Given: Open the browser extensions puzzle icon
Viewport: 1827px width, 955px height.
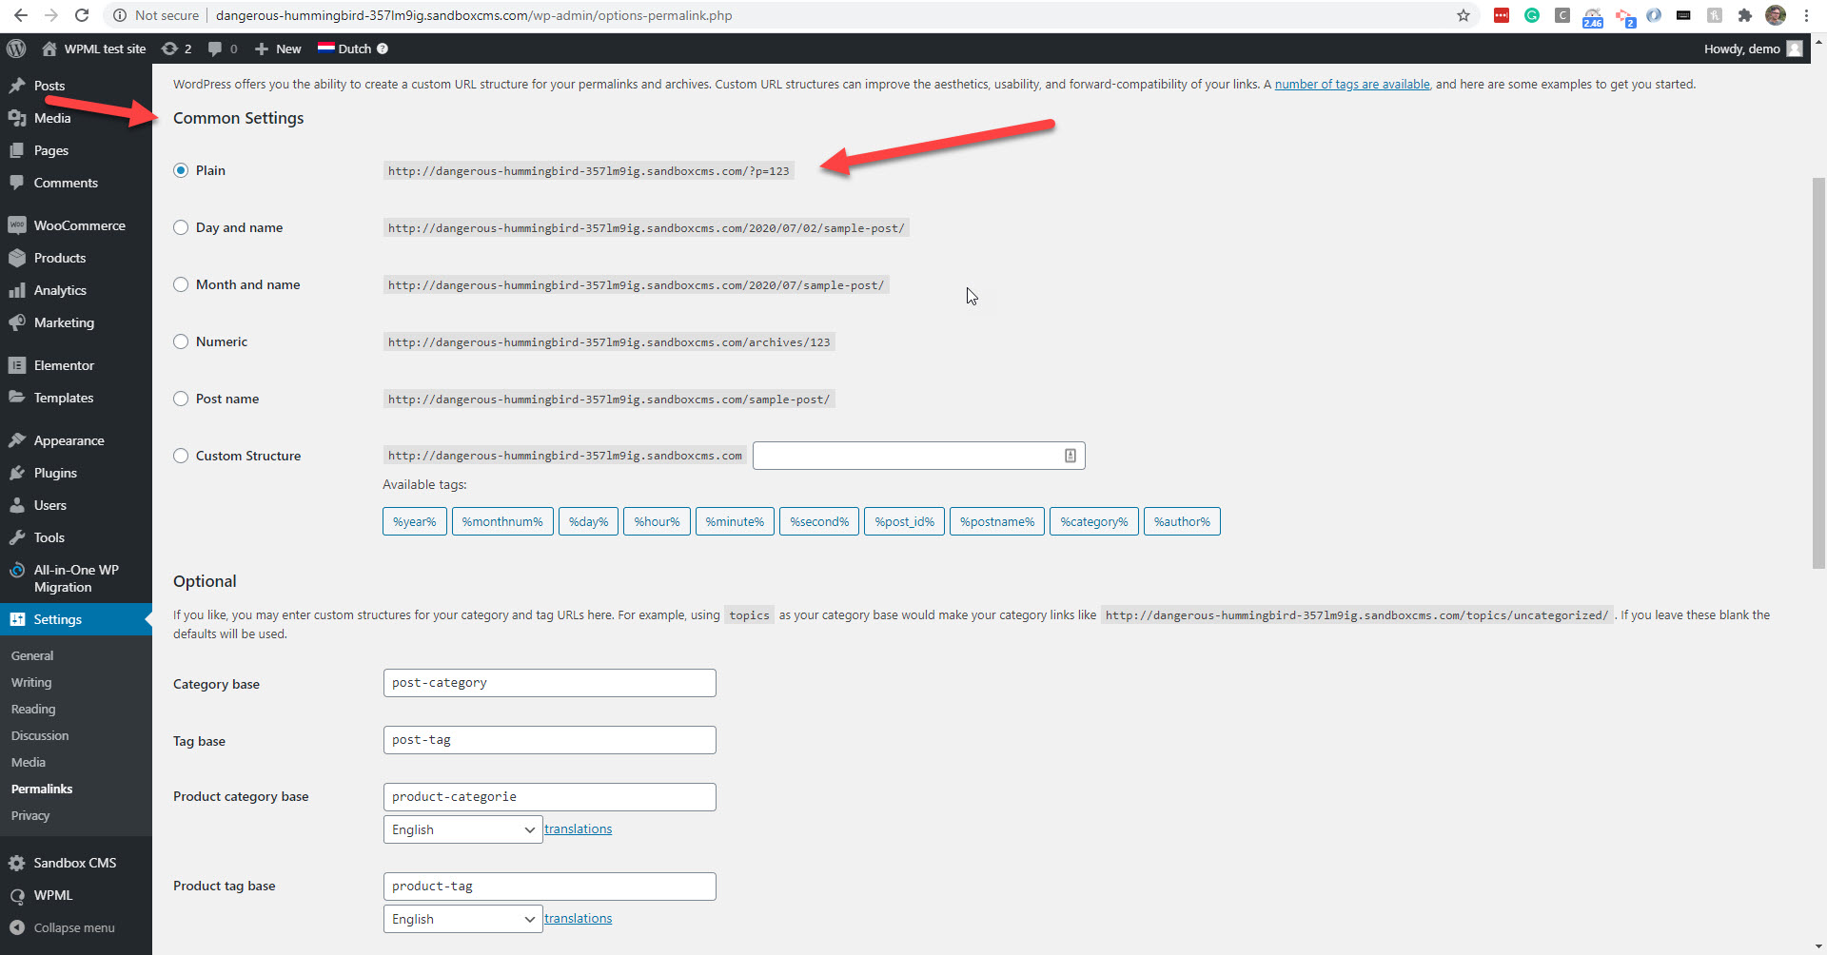Looking at the screenshot, I should (1744, 15).
